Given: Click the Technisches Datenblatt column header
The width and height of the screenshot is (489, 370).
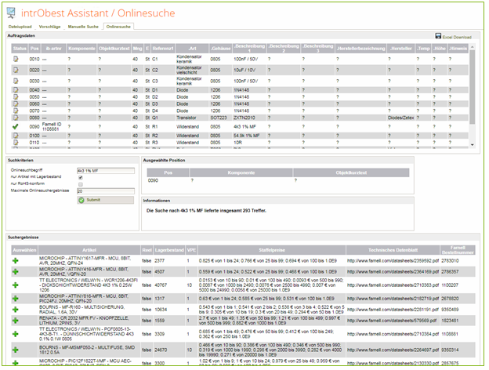Looking at the screenshot, I should [393, 250].
